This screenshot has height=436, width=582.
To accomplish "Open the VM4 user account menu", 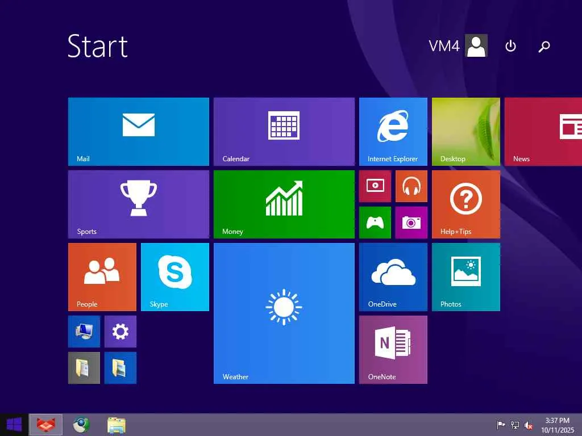I will [458, 46].
